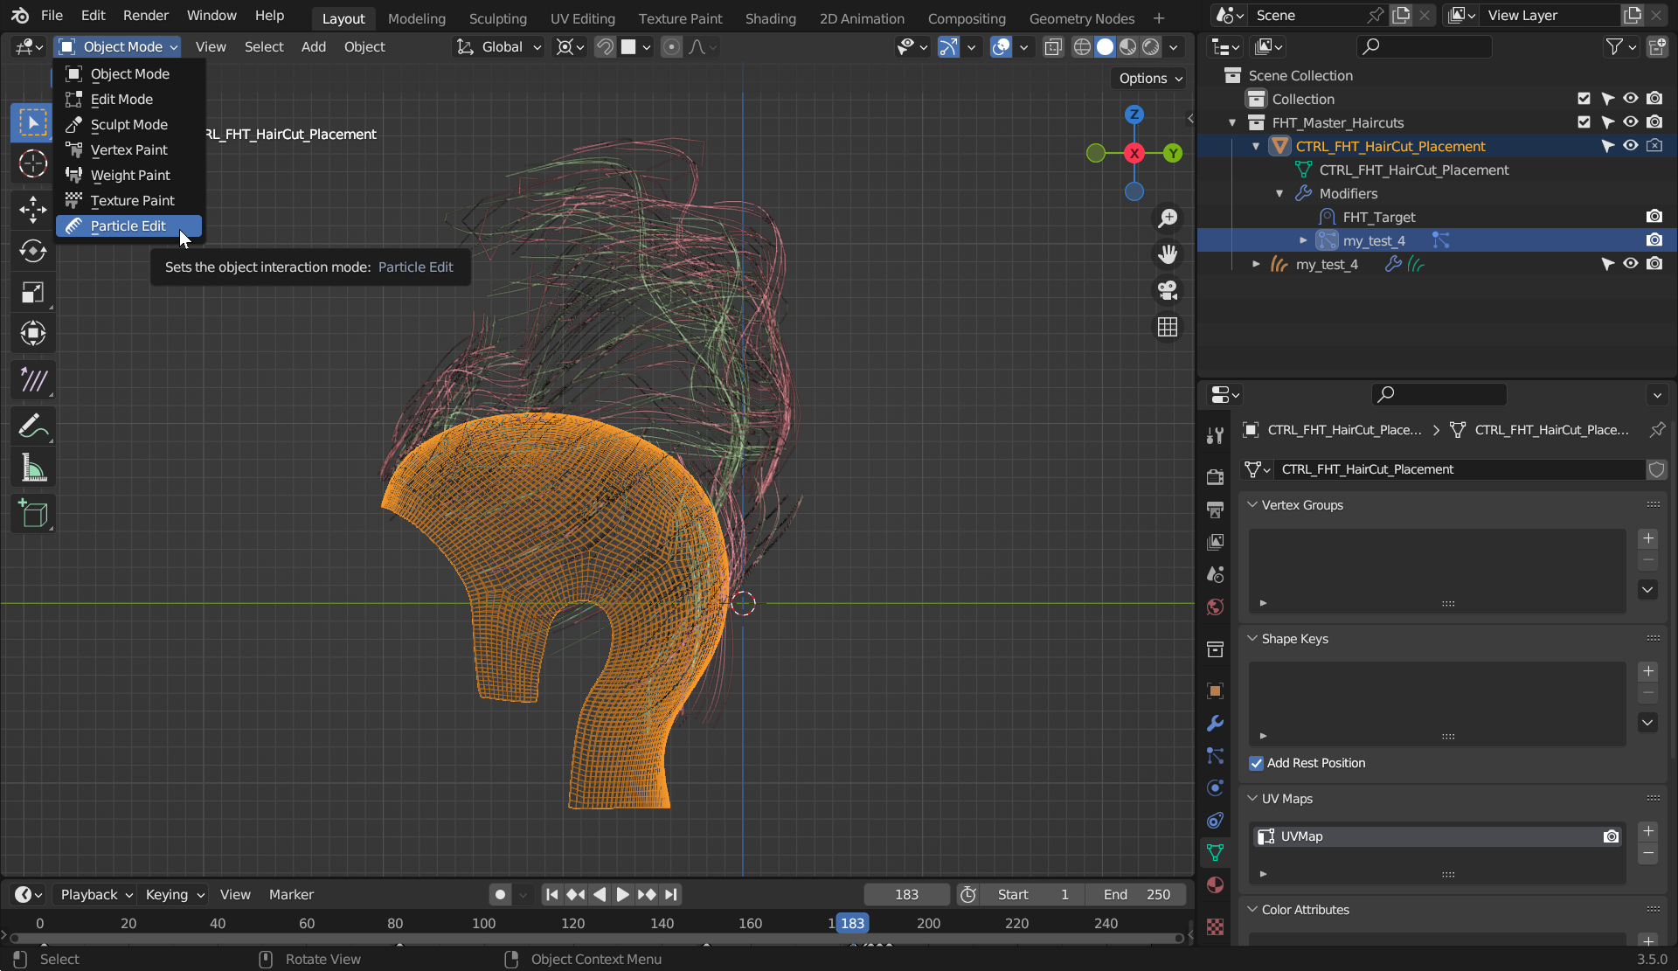The height and width of the screenshot is (971, 1678).
Task: Open the Material properties tab
Action: (1215, 884)
